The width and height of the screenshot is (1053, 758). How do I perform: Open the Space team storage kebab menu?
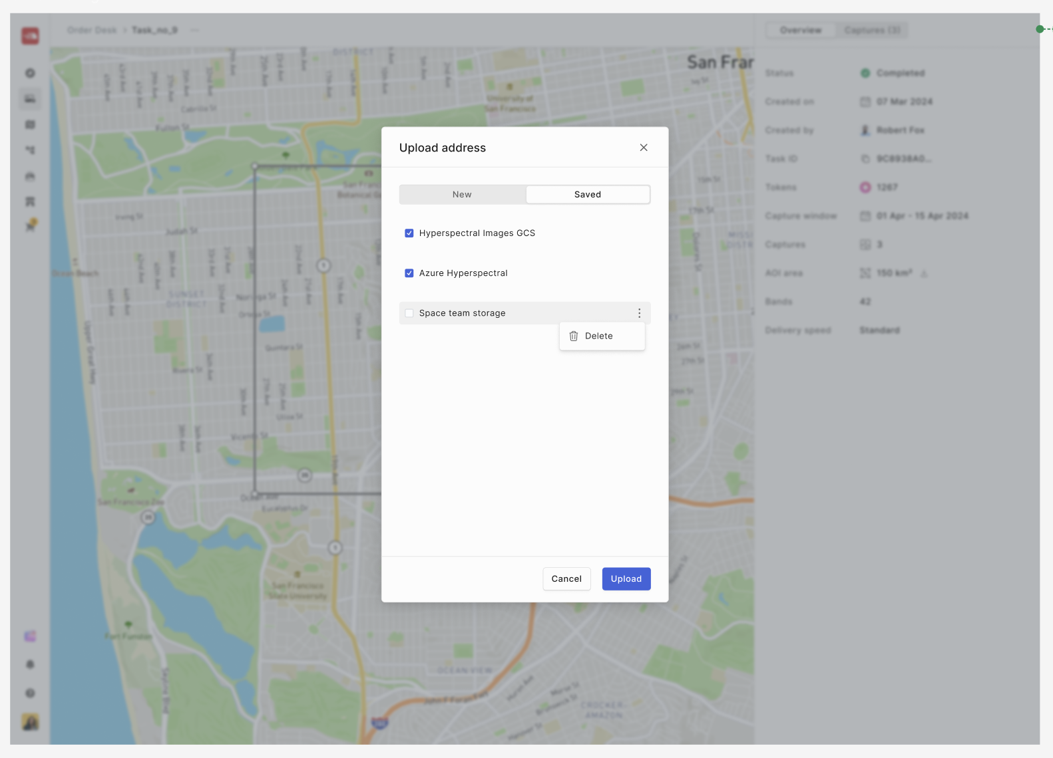tap(639, 313)
